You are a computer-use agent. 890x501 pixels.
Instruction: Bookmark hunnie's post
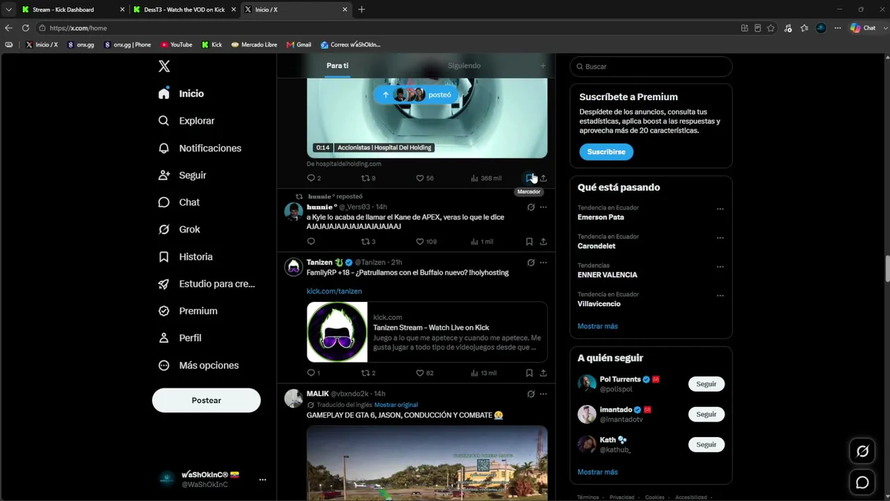pos(529,241)
